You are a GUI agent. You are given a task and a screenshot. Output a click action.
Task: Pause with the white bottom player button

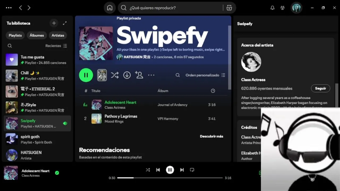click(x=170, y=170)
